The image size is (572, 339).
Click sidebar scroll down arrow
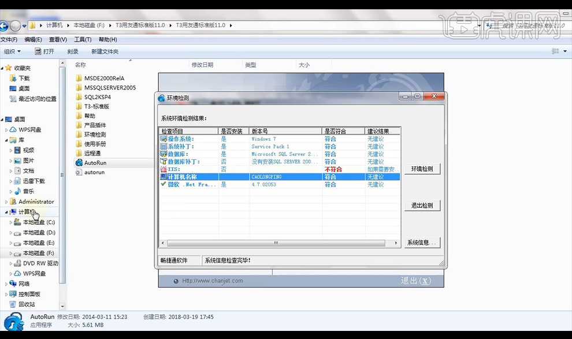[x=62, y=306]
